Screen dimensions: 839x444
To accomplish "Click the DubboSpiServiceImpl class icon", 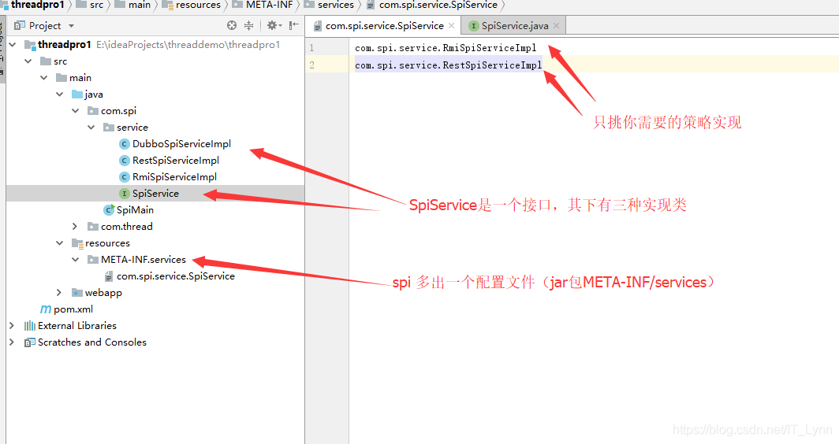I will coord(124,144).
